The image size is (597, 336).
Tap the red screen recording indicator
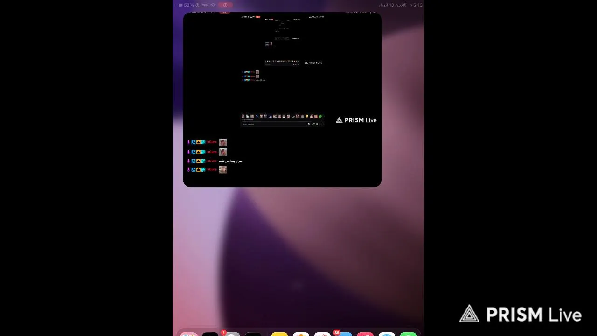click(225, 5)
